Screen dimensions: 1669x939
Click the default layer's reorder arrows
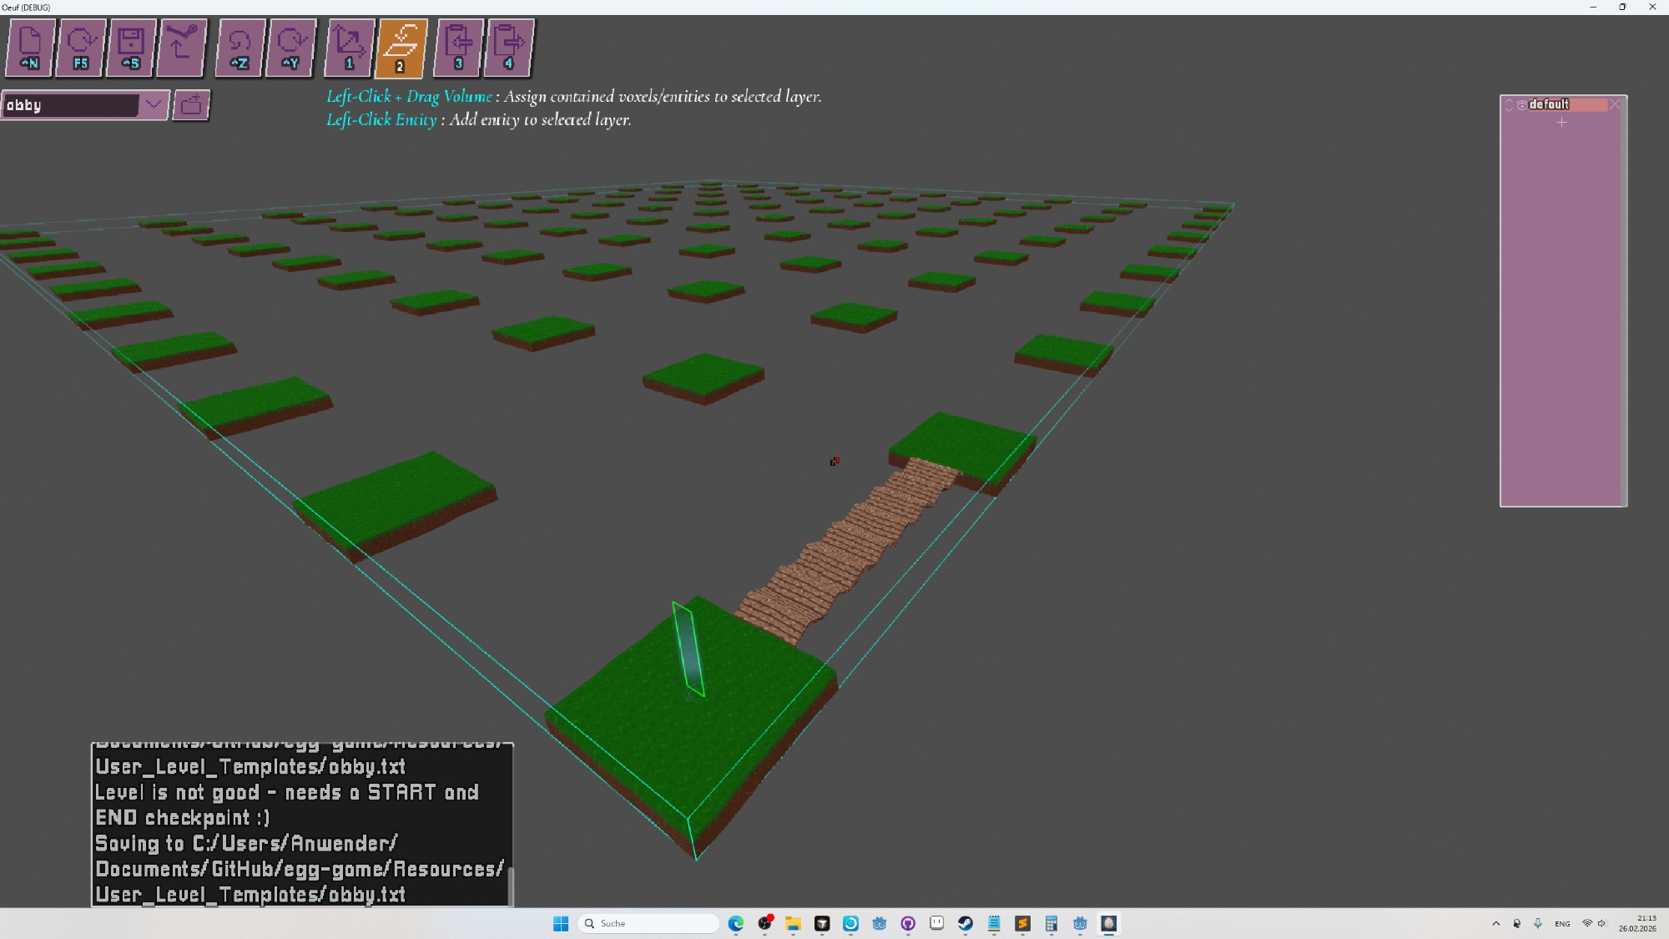[1509, 104]
